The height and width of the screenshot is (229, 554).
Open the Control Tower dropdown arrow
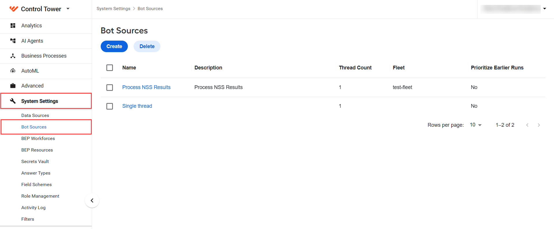(68, 9)
